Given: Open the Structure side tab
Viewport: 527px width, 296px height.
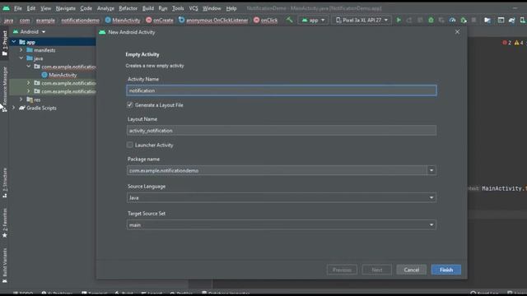Looking at the screenshot, I should pyautogui.click(x=4, y=183).
